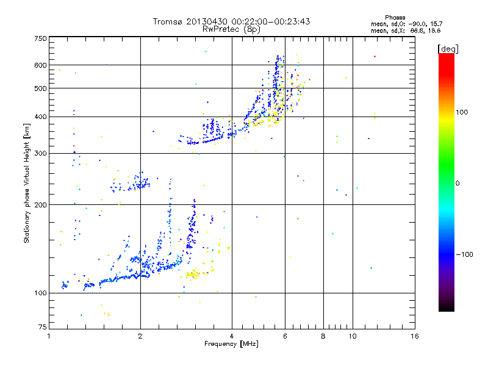Click the rainbow phase colorbar

[447, 182]
